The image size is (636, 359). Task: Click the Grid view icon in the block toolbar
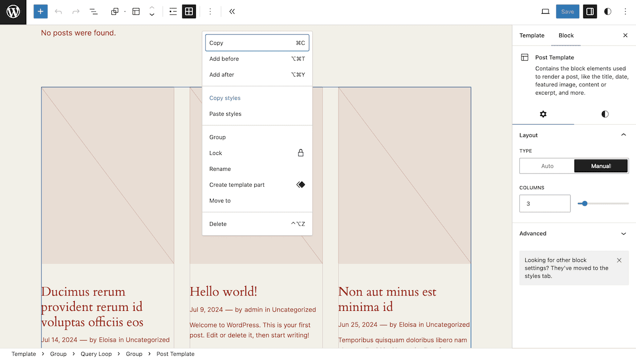tap(189, 11)
